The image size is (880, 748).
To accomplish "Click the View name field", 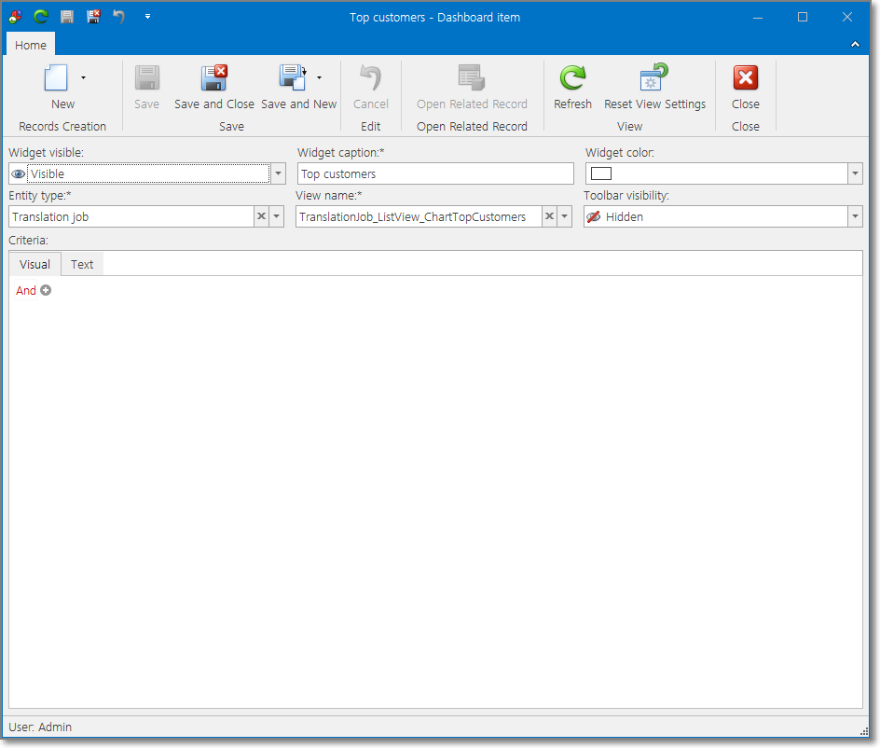I will click(419, 216).
